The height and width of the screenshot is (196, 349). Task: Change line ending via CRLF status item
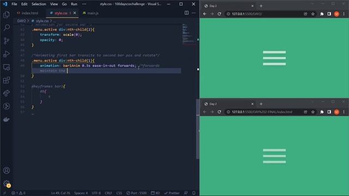tap(109, 193)
